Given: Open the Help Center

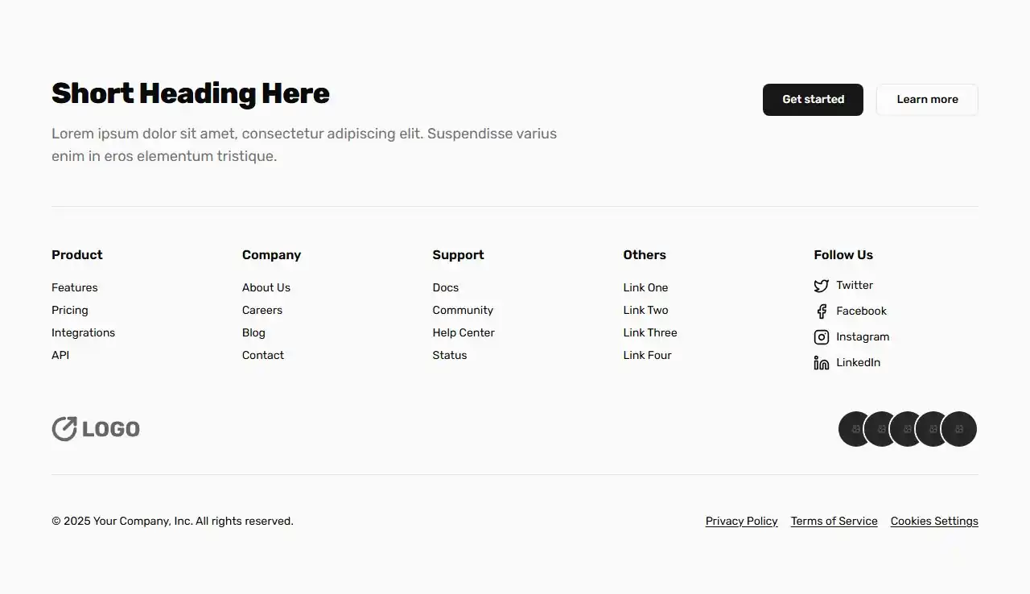Looking at the screenshot, I should tap(463, 332).
